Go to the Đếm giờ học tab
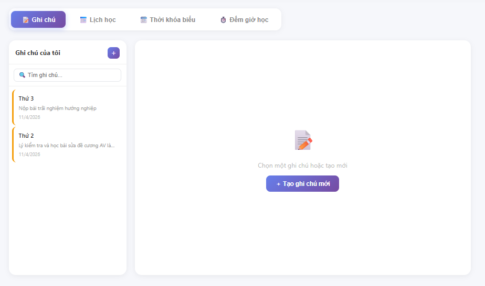 [244, 20]
